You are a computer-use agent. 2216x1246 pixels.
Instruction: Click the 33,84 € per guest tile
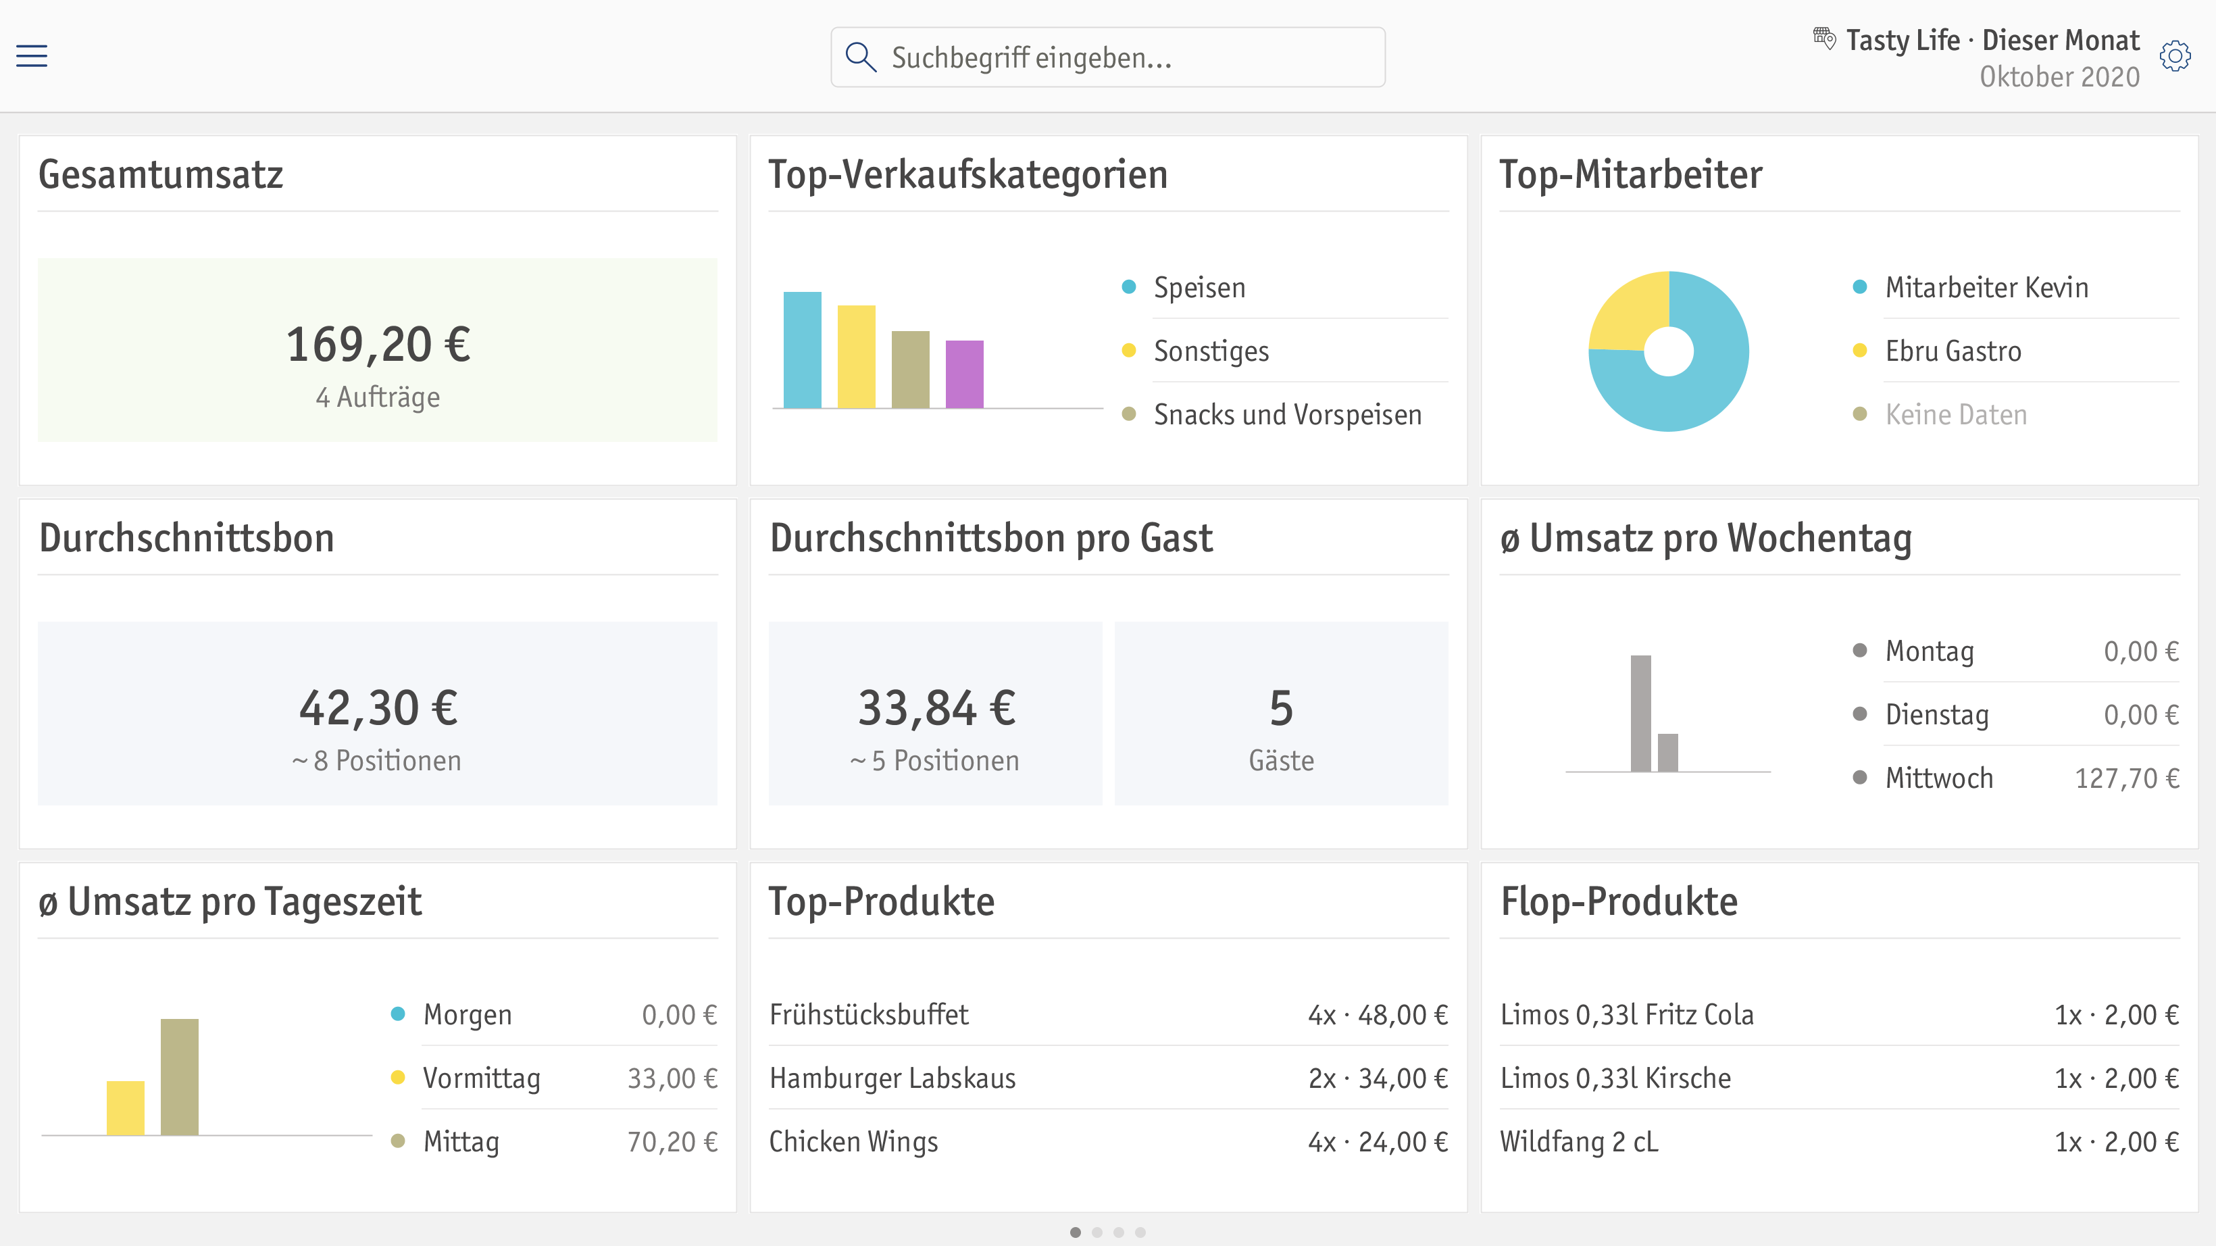tap(936, 714)
